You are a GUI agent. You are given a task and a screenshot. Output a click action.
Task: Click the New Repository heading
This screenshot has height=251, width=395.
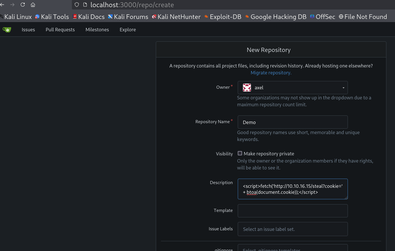269,50
